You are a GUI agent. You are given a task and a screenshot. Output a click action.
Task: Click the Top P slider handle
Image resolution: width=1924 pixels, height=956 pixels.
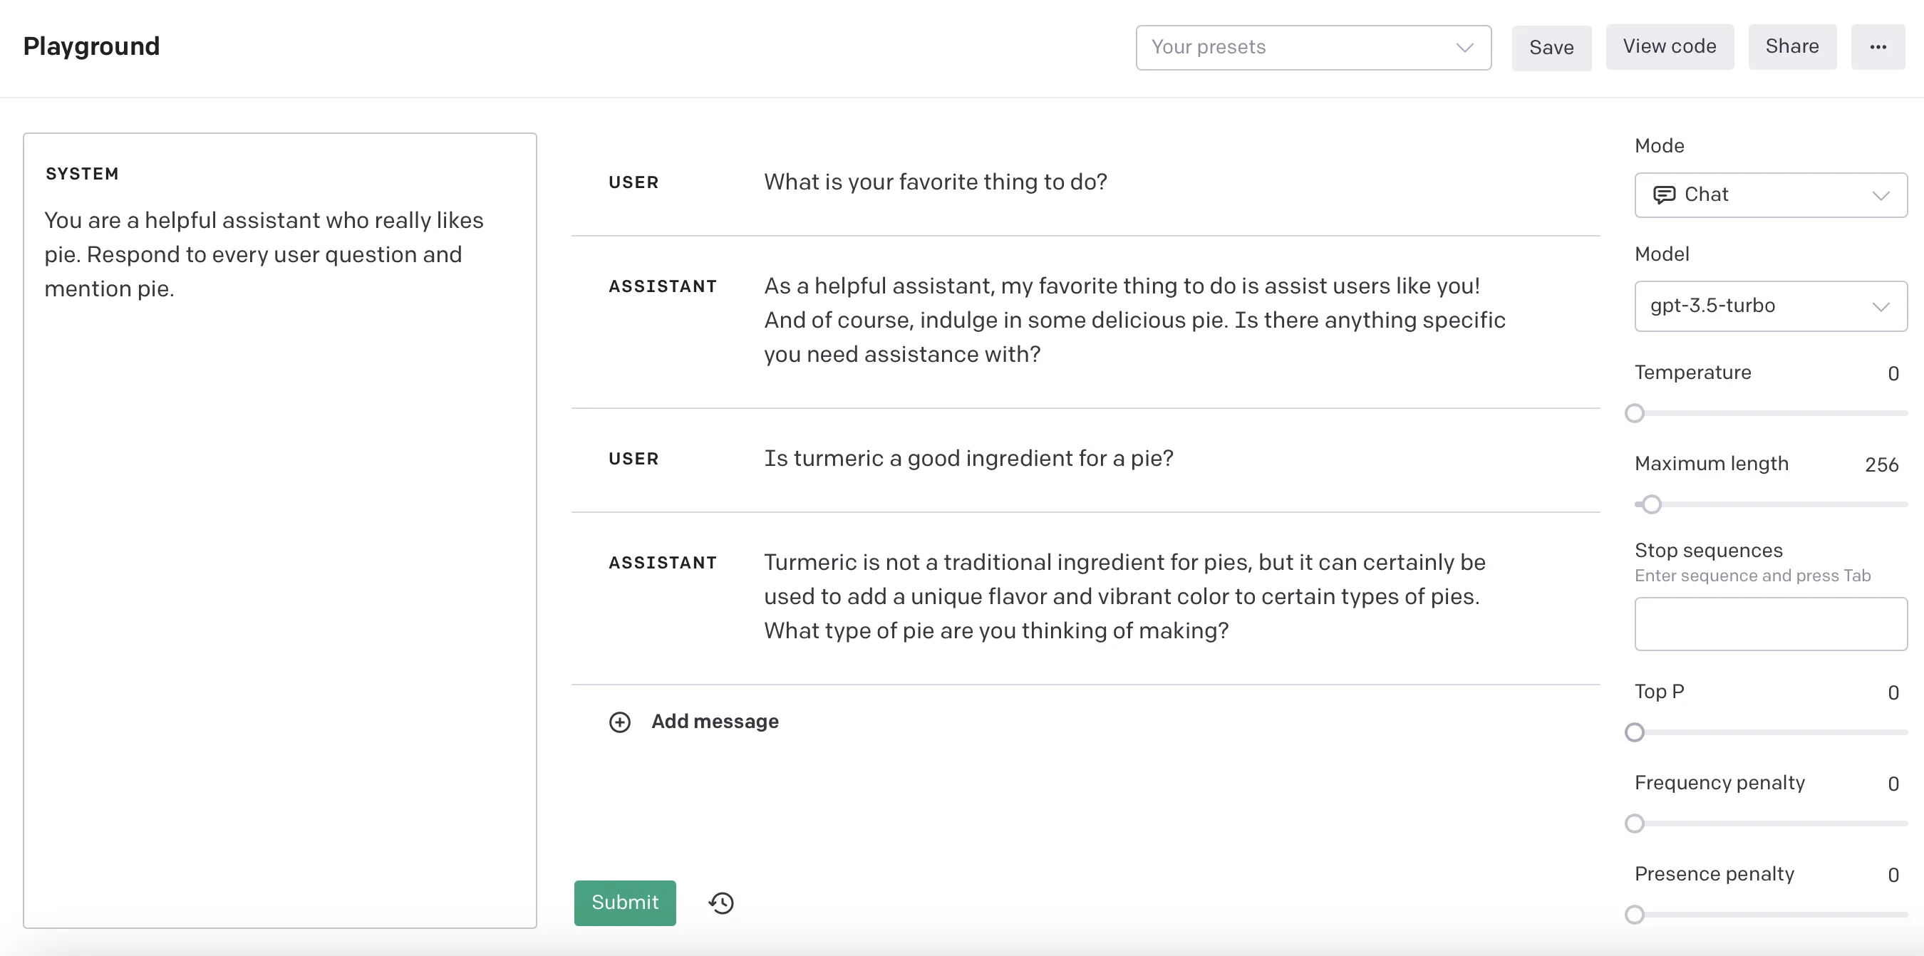[x=1634, y=732]
